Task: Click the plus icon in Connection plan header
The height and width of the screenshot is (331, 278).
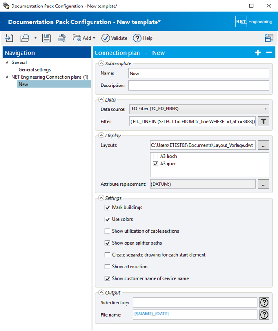Action: coord(258,53)
